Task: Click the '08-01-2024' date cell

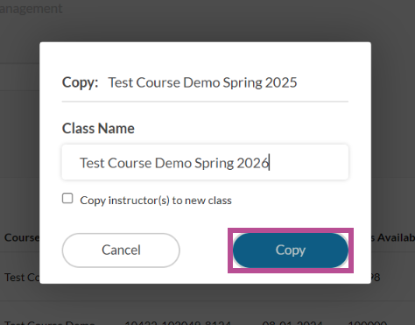Action: tap(292, 322)
